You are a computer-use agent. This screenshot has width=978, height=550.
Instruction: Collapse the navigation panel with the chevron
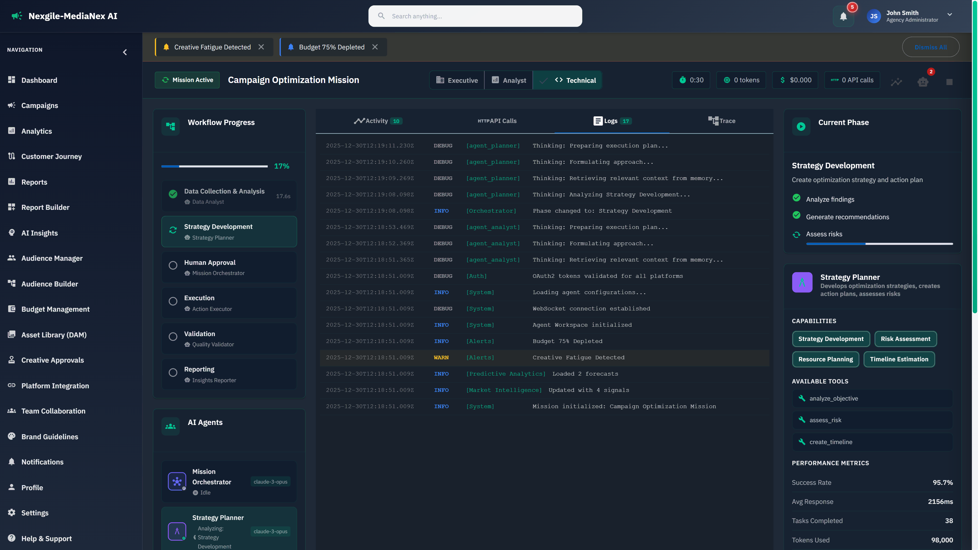(125, 52)
